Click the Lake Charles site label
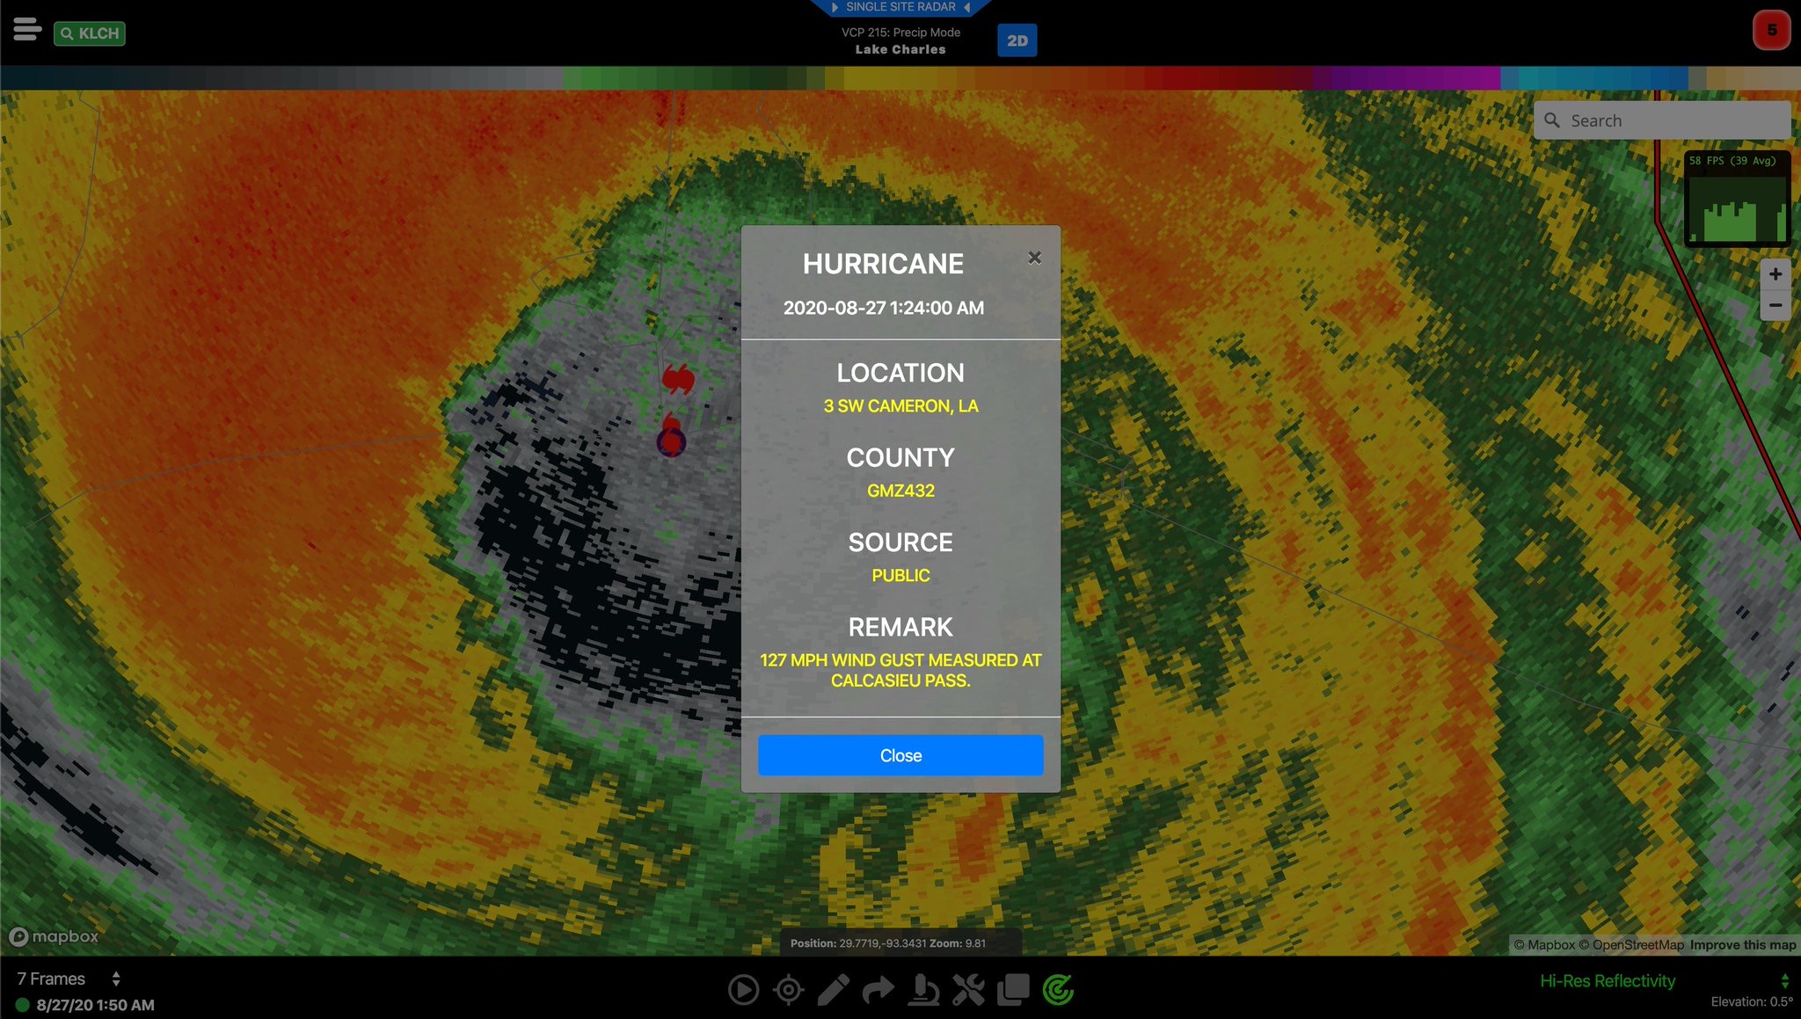The height and width of the screenshot is (1019, 1801). tap(900, 49)
